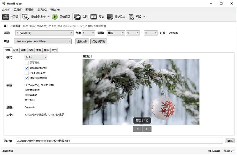Toggle the iPod 5G support checkbox
Image resolution: width=237 pixels, height=155 pixels.
(27, 73)
